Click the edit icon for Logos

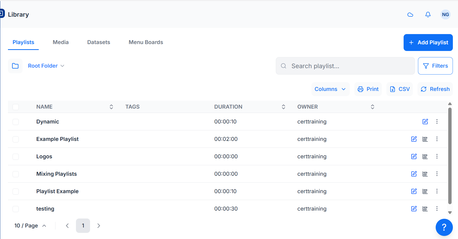414,156
